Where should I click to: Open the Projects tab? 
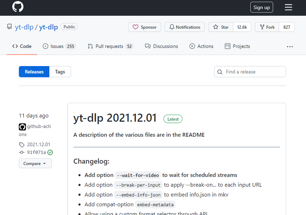237,46
